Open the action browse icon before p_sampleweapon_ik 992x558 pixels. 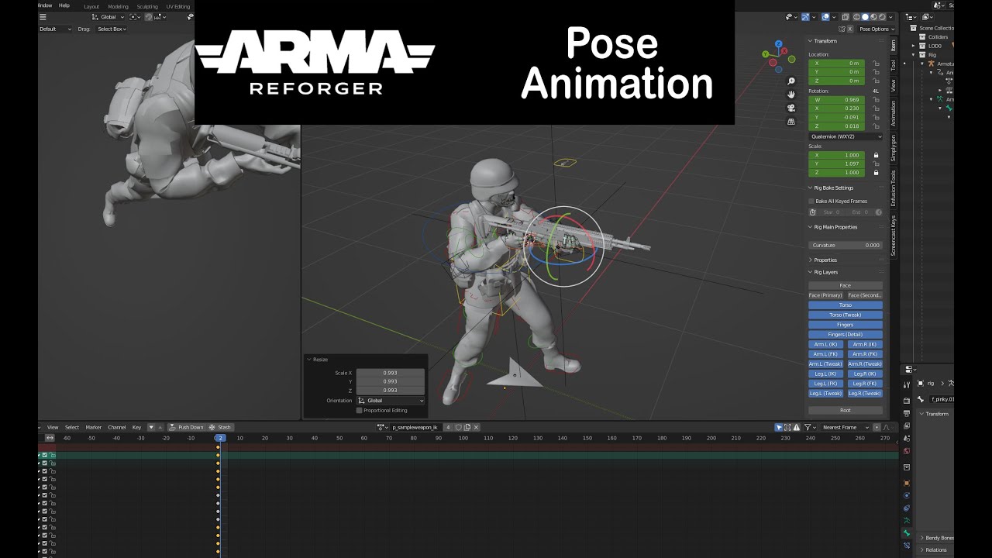(x=383, y=427)
